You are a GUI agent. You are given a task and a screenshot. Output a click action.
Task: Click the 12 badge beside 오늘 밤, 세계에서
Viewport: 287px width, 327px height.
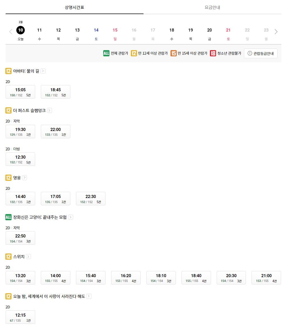coord(8,296)
